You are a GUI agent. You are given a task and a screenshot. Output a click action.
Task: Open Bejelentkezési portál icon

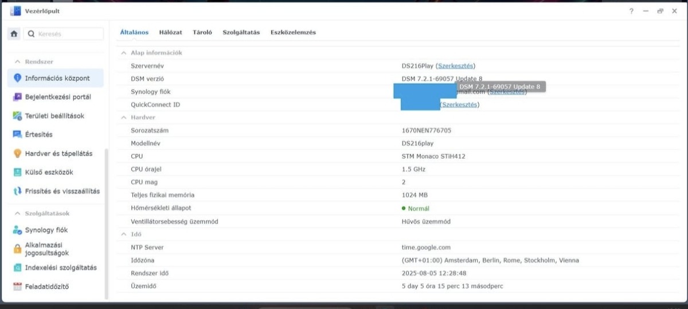pos(17,97)
